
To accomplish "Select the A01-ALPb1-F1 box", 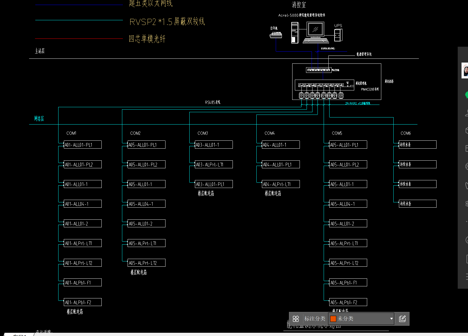I will coord(83,282).
